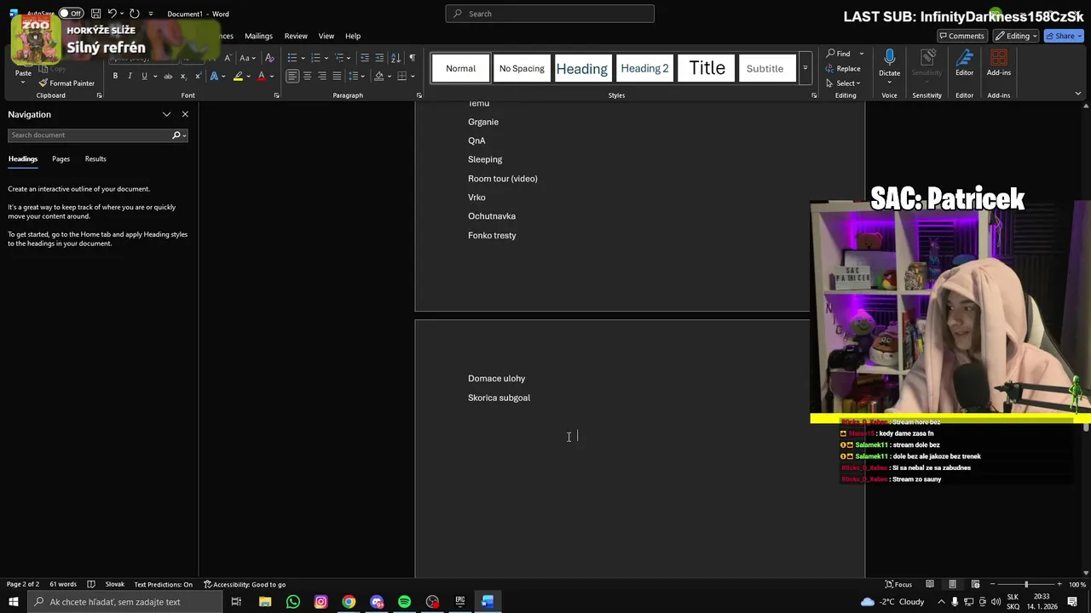Apply the No Spacing style
This screenshot has height=613, width=1091.
coord(522,68)
